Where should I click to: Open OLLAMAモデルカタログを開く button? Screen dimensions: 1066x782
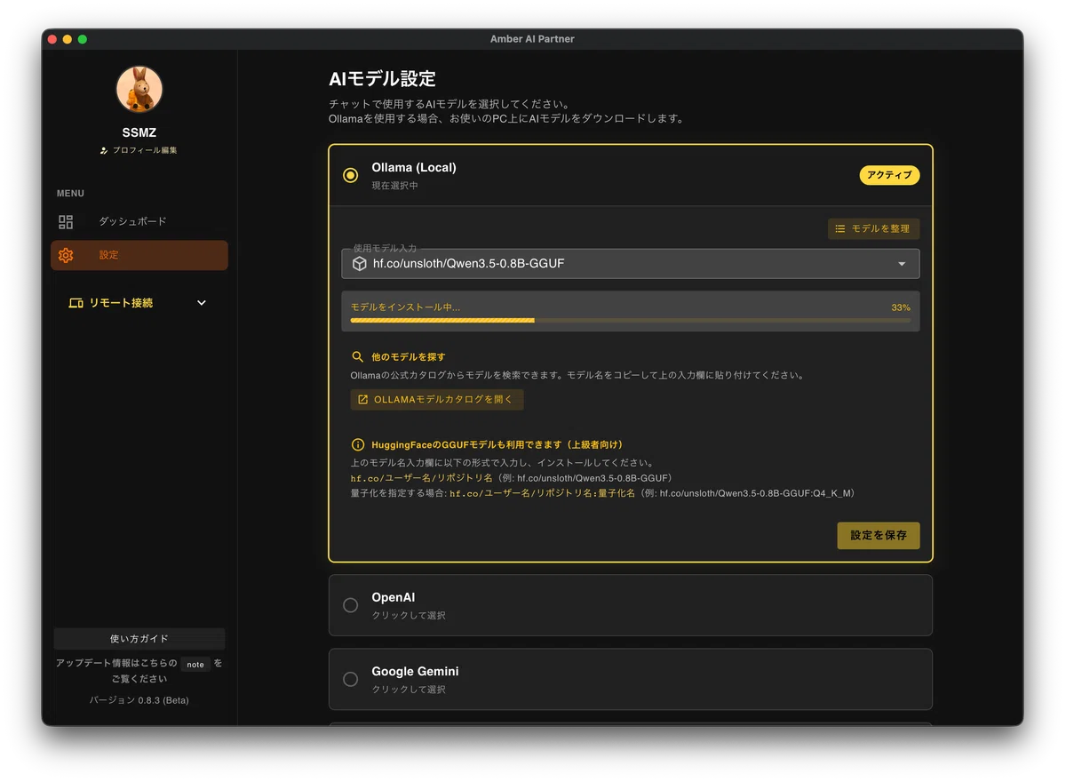(437, 400)
